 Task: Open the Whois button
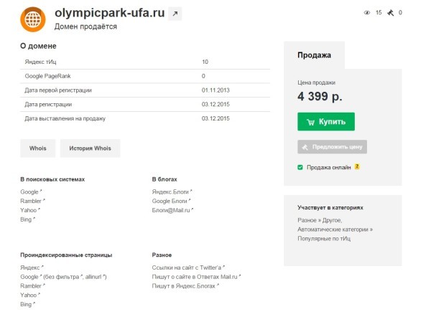click(37, 148)
